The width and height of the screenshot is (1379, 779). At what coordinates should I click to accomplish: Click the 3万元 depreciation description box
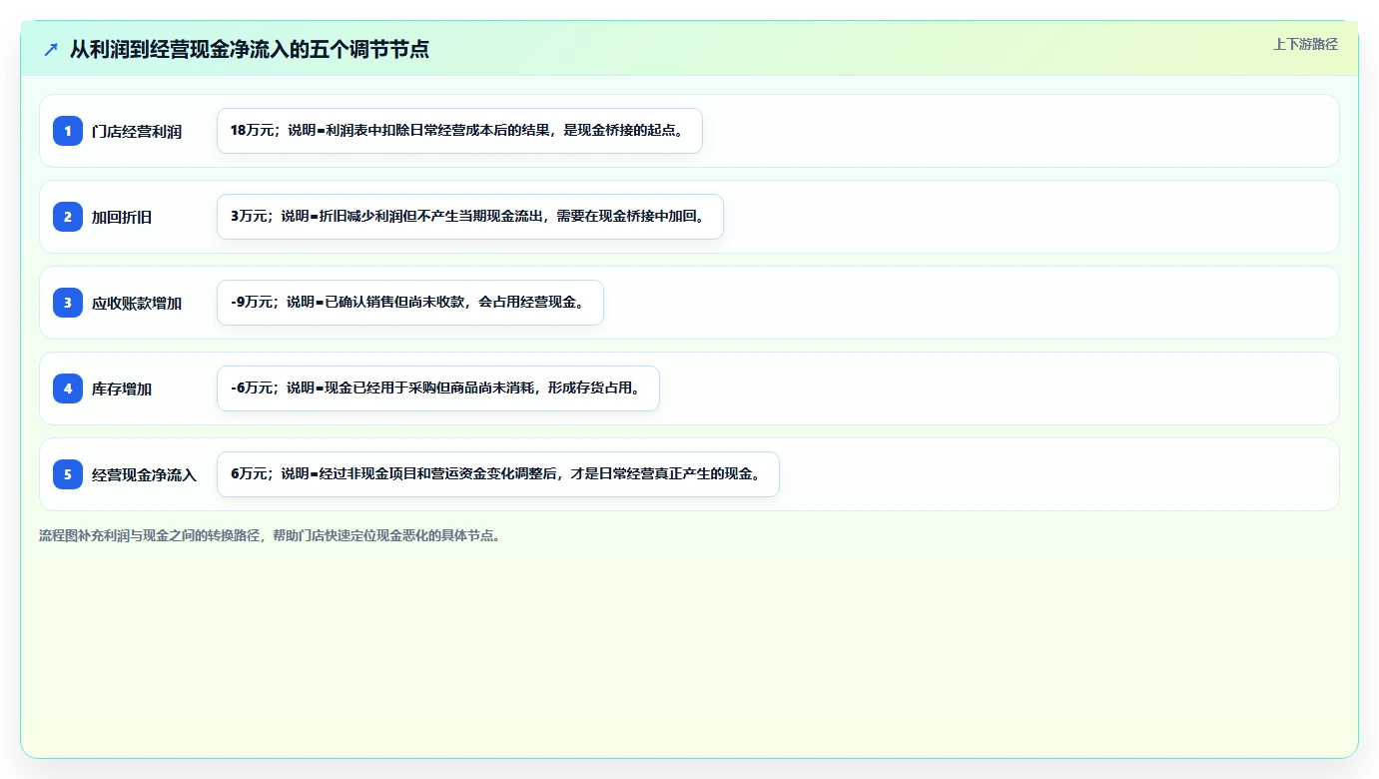(x=469, y=217)
